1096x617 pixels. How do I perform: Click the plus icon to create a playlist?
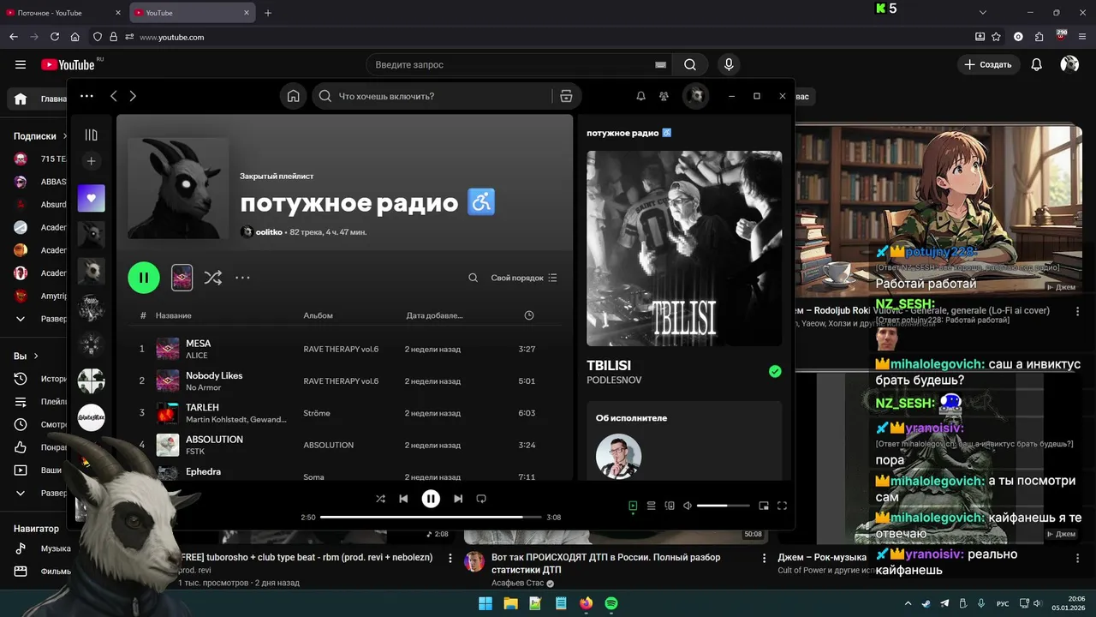(x=92, y=161)
